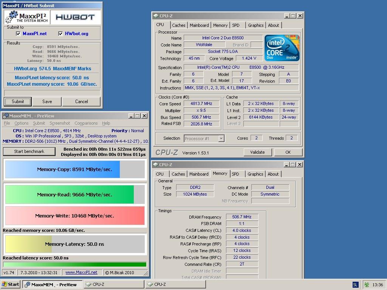Click the Start benchmark button
The width and height of the screenshot is (387, 290).
click(29, 151)
